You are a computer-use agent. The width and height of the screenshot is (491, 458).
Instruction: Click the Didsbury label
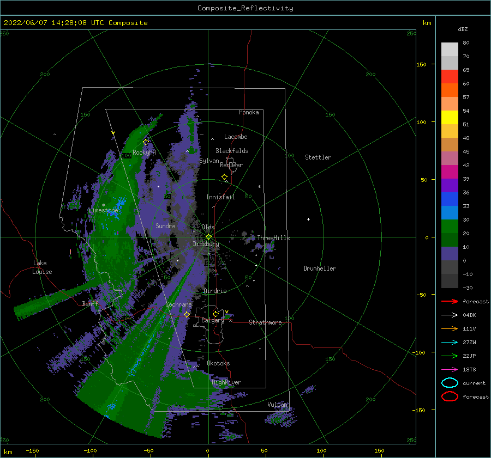206,244
